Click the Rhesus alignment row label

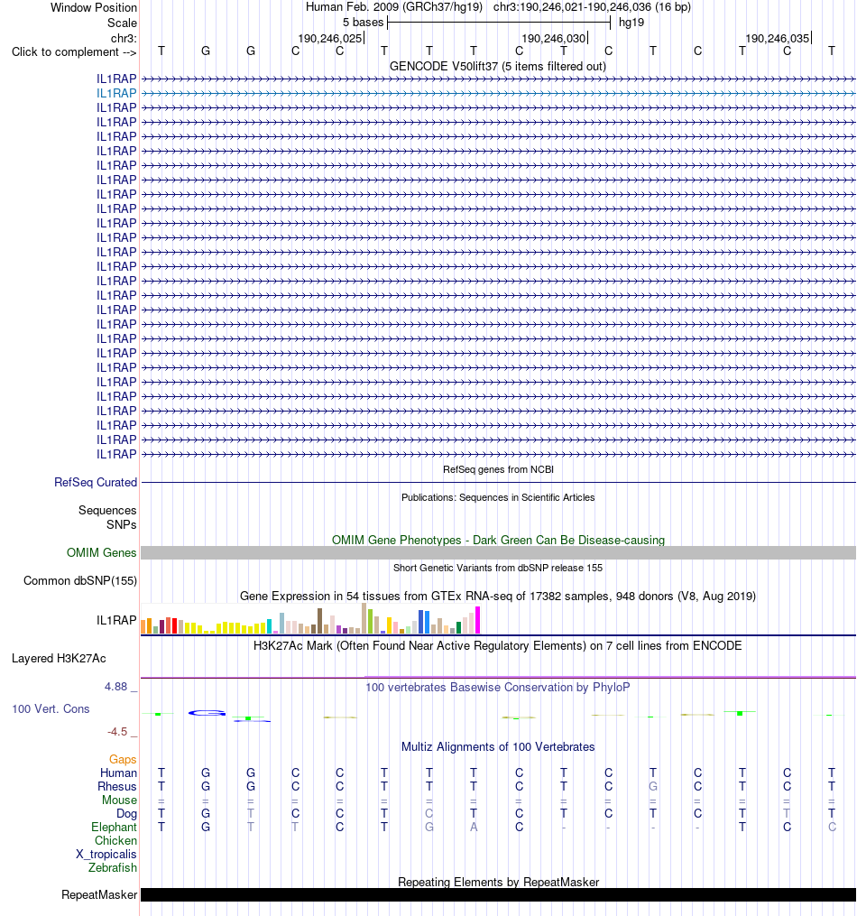coord(116,786)
